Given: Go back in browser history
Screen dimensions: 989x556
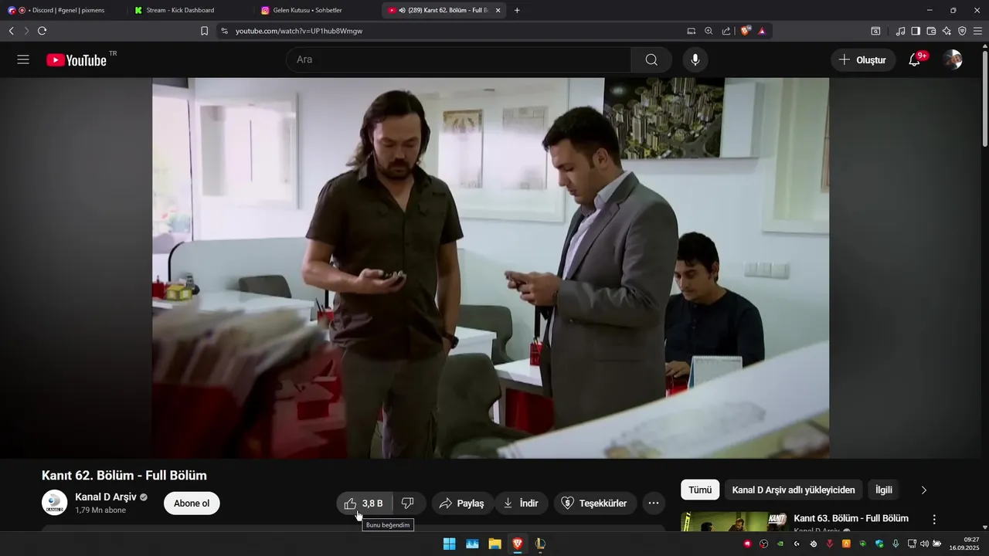Looking at the screenshot, I should [x=11, y=31].
